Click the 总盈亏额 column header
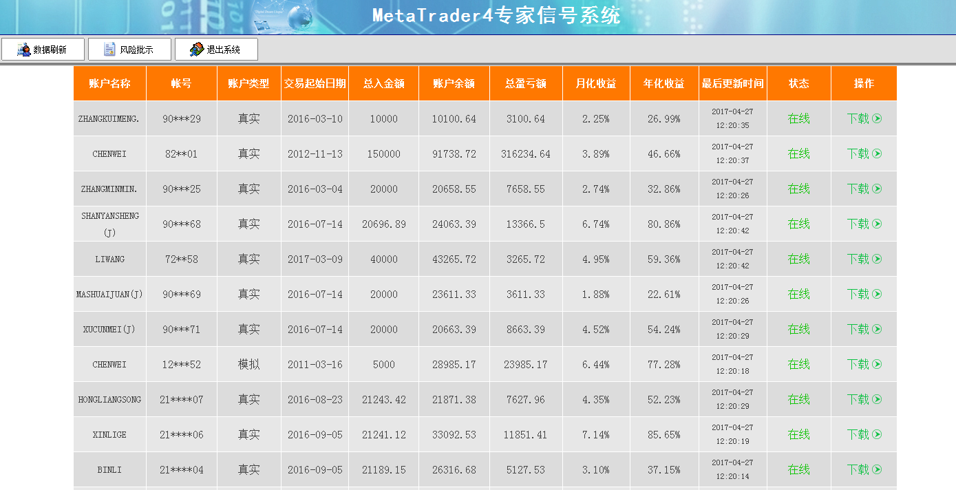 coord(526,83)
